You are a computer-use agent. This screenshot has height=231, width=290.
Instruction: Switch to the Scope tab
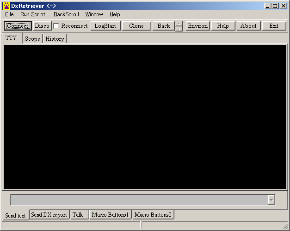tap(32, 39)
